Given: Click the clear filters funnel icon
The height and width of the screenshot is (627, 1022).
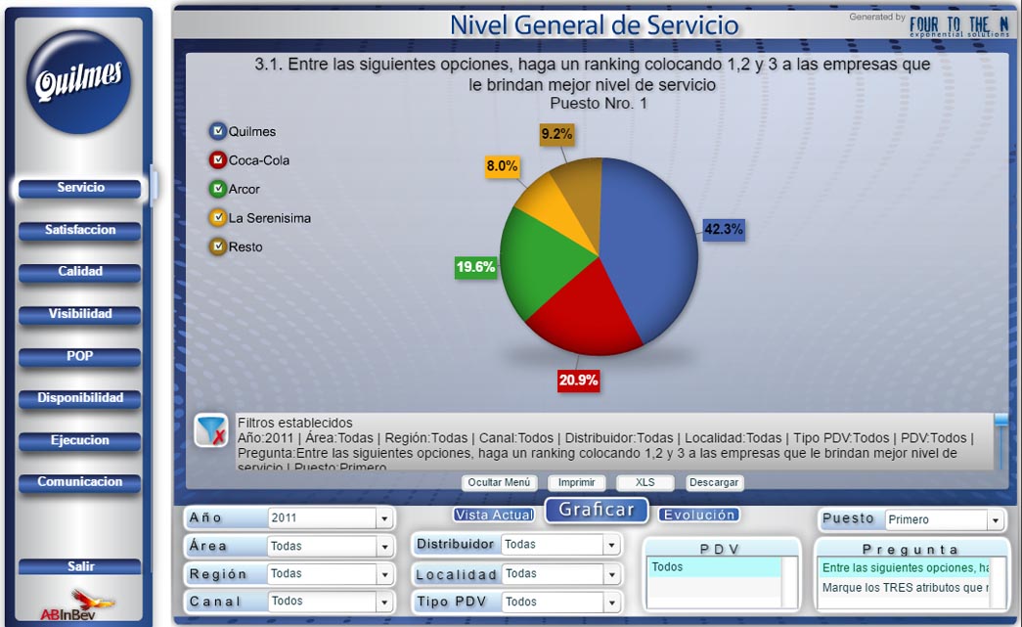Looking at the screenshot, I should pyautogui.click(x=211, y=430).
